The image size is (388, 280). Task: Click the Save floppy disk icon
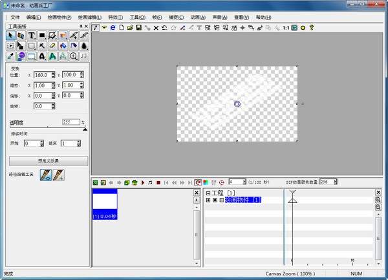pos(138,28)
